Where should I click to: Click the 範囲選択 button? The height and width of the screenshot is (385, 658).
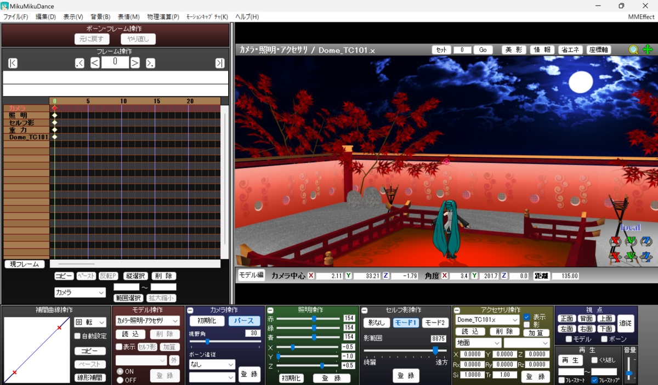129,298
